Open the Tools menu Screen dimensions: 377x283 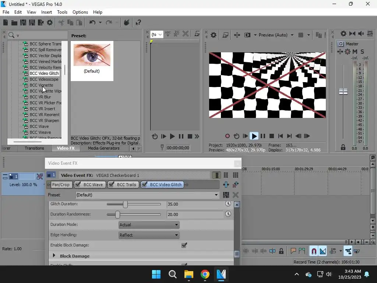[62, 12]
